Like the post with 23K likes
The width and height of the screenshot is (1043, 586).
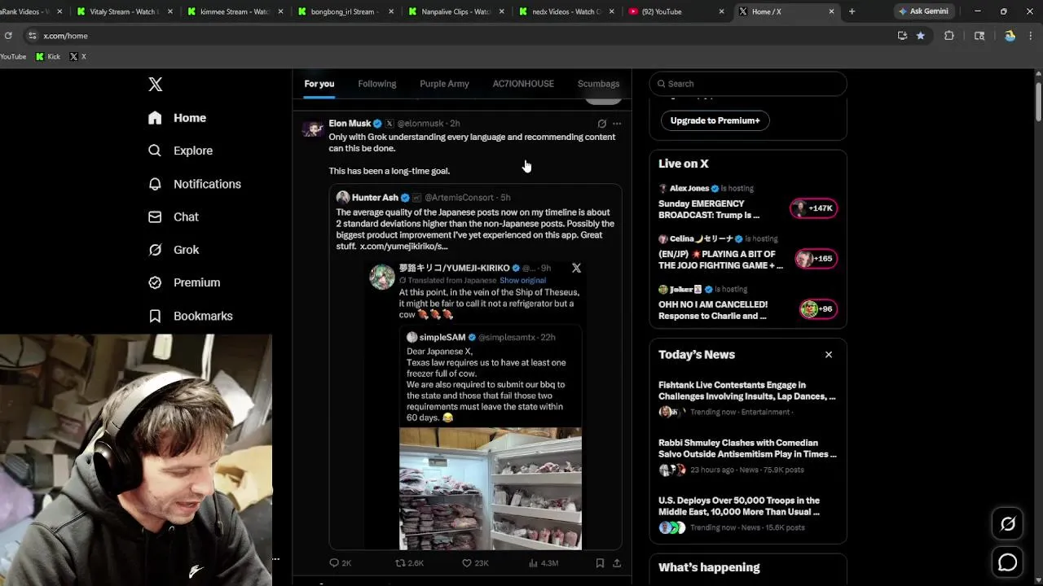tap(475, 562)
